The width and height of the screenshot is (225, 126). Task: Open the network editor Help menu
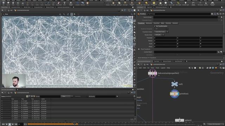pos(168,68)
